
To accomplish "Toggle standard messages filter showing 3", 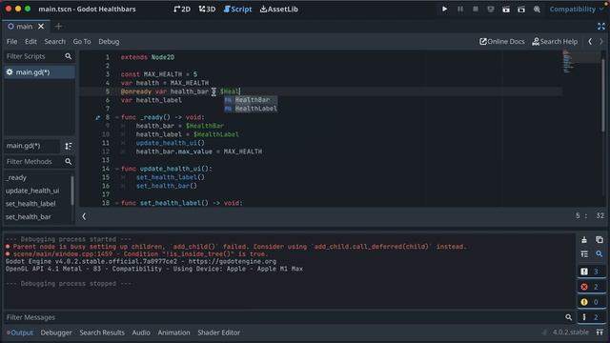I will pos(591,272).
